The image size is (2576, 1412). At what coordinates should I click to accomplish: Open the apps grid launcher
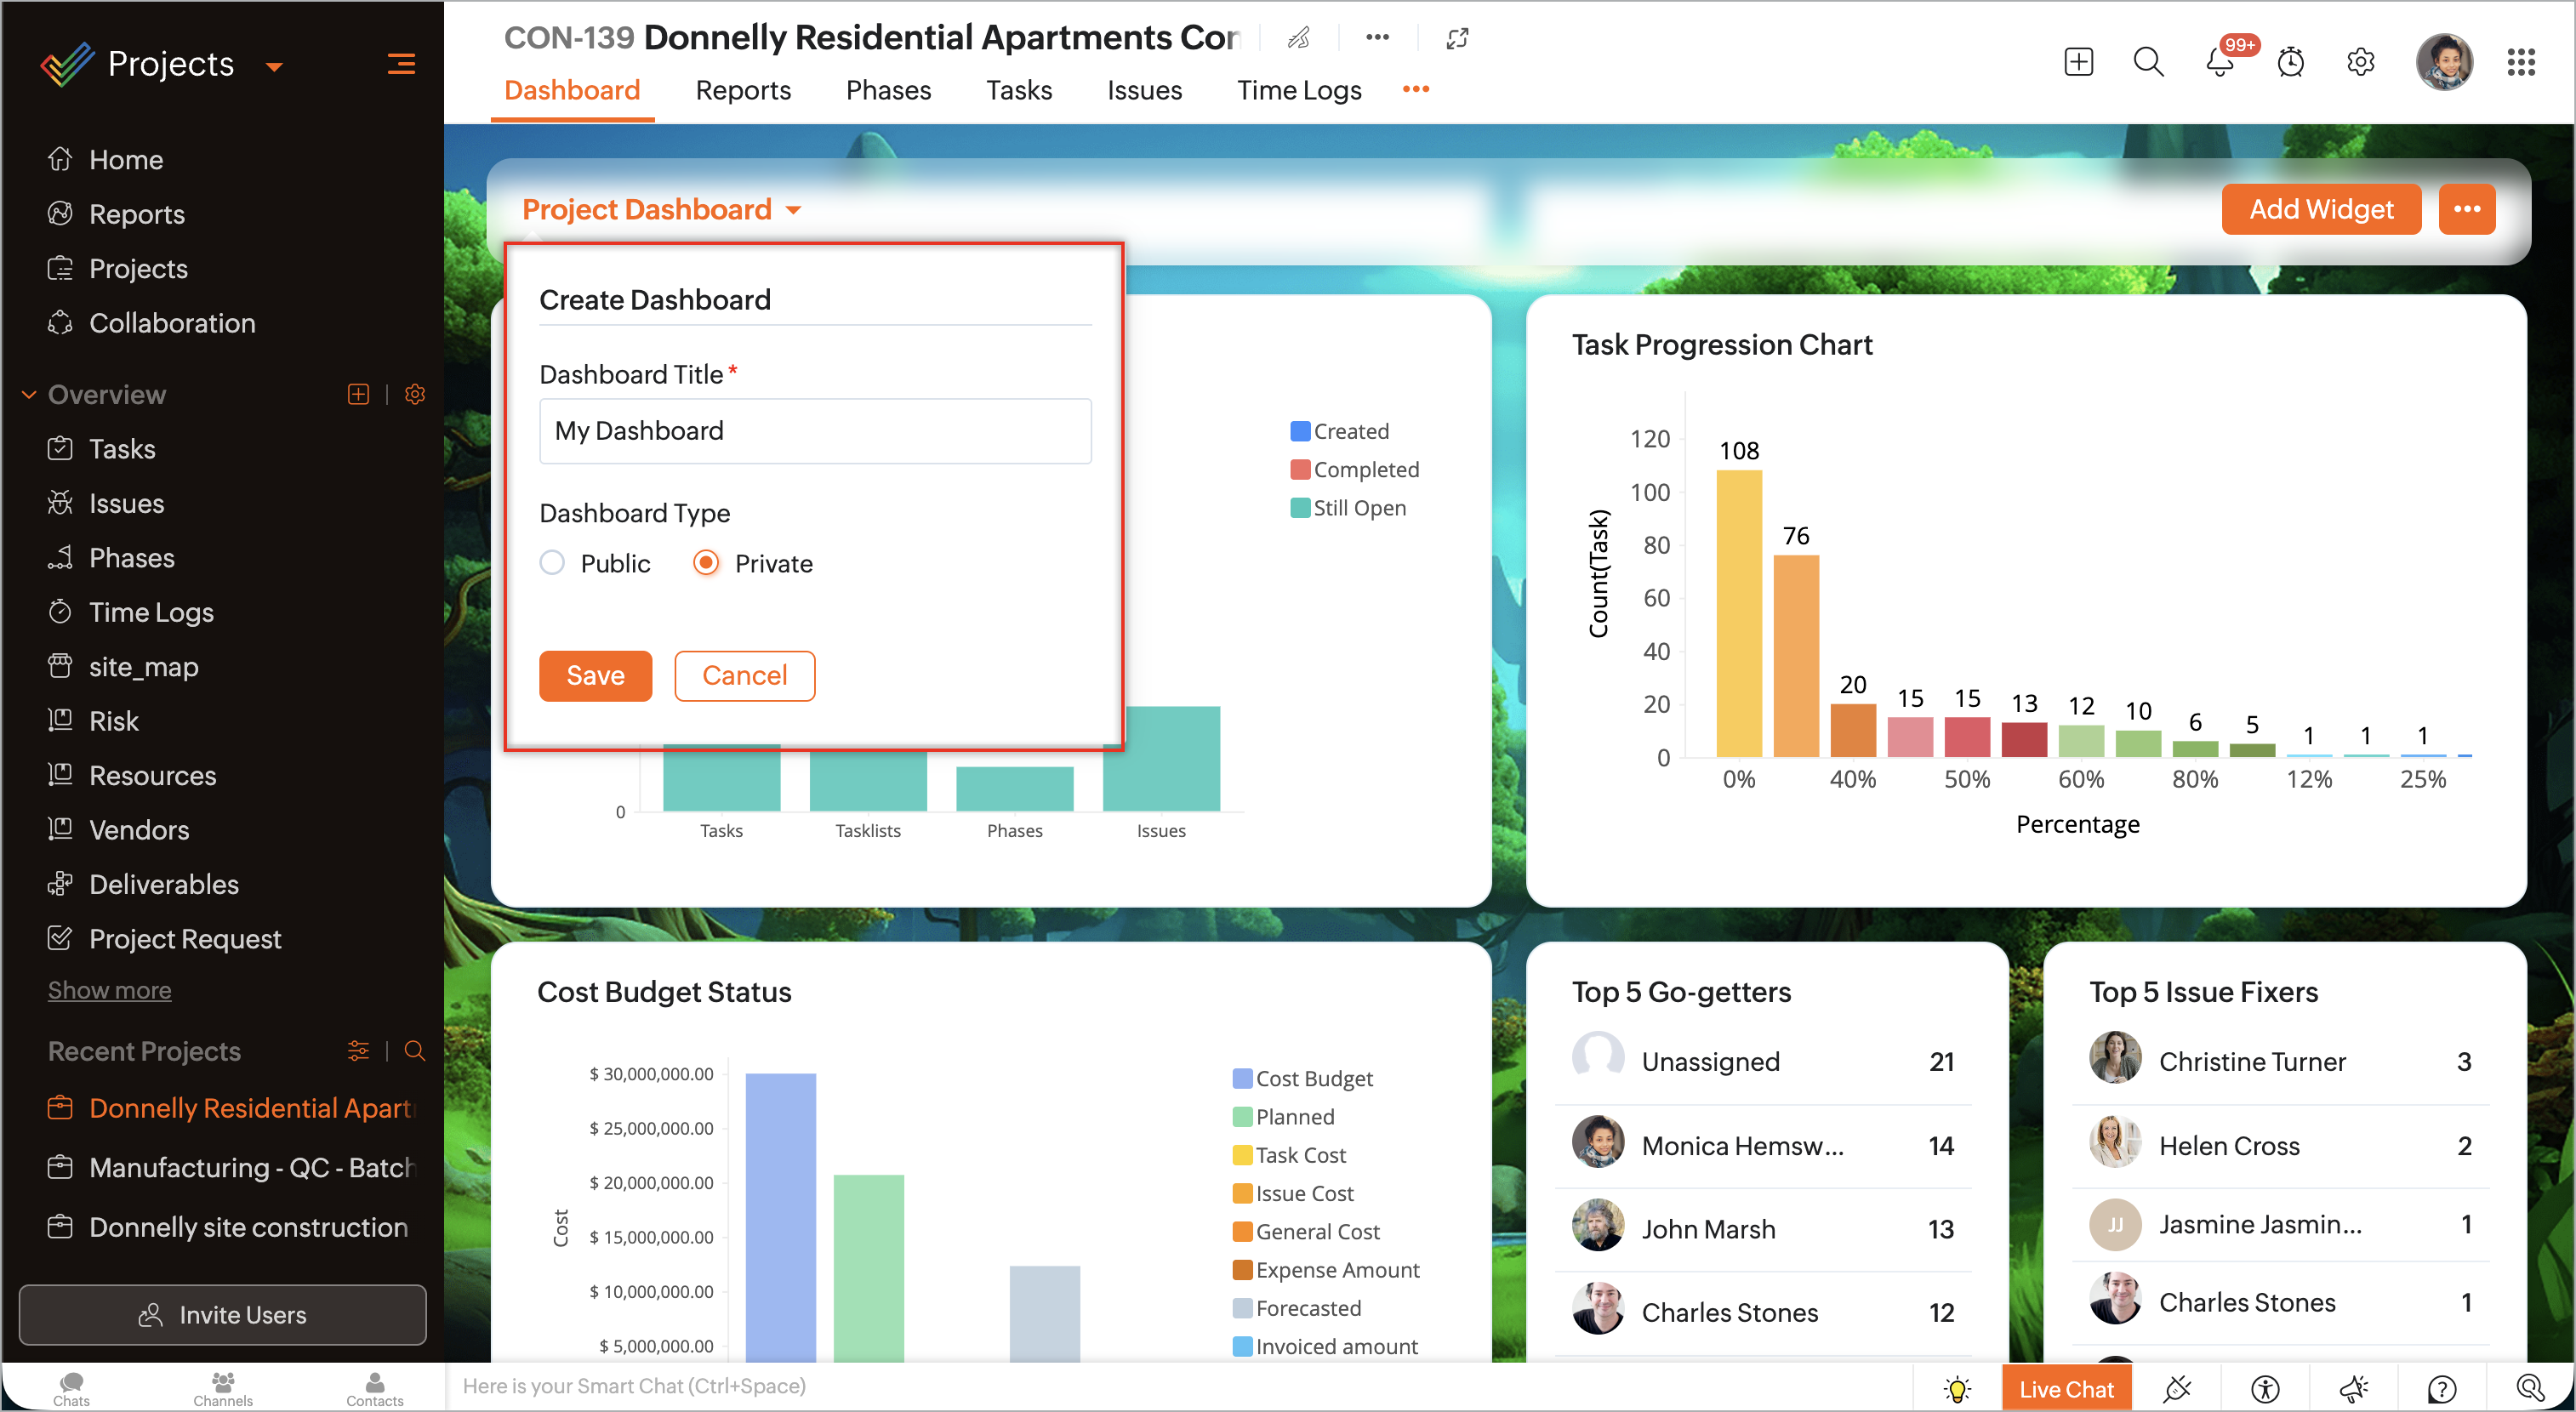pos(2520,63)
